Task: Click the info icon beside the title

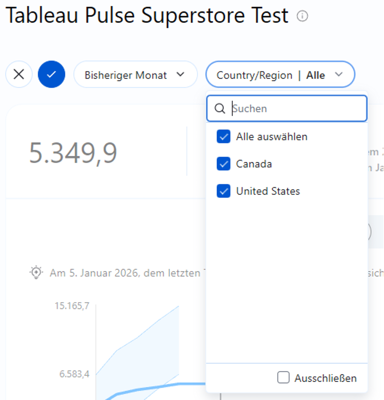Action: click(x=302, y=16)
